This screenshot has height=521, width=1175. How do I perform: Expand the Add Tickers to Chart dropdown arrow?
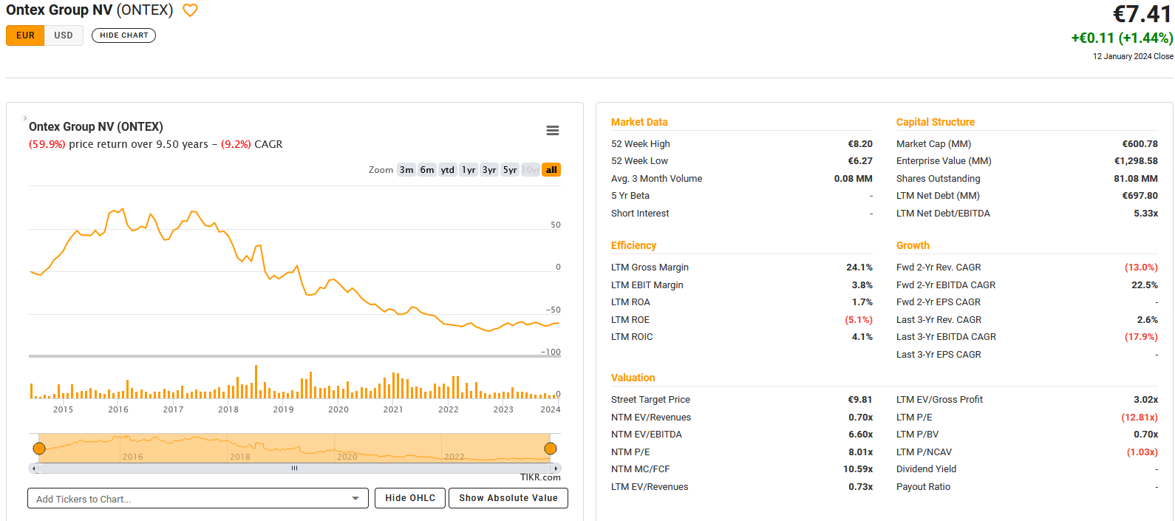(x=355, y=499)
